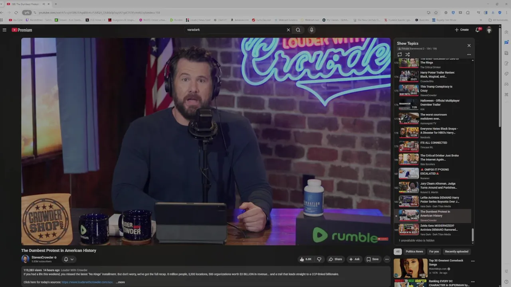Click the browser address bar URL
This screenshot has width=511, height=287.
(99, 13)
